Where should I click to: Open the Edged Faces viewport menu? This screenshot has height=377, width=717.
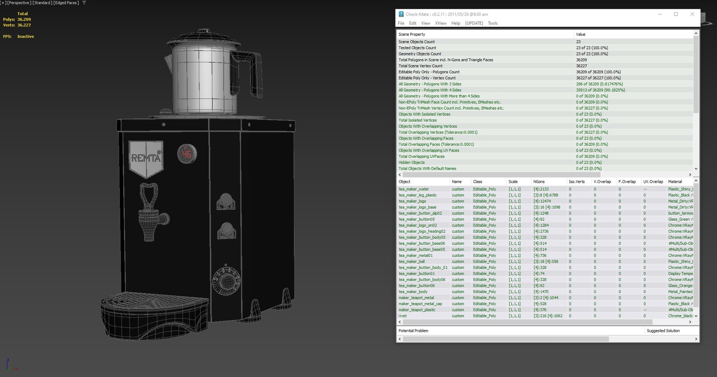66,3
